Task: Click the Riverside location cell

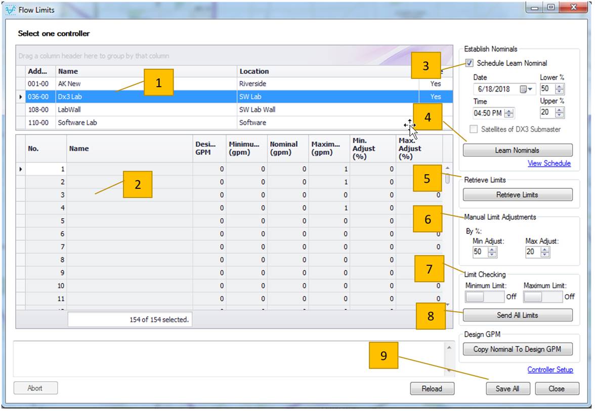Action: [x=328, y=84]
